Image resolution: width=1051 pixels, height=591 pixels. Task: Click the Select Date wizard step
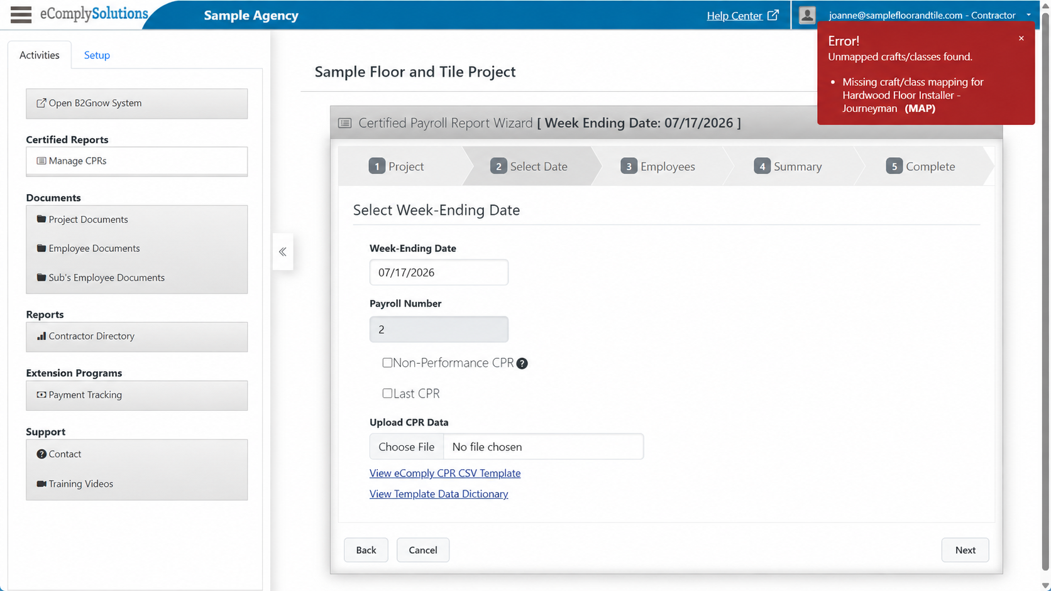click(529, 166)
